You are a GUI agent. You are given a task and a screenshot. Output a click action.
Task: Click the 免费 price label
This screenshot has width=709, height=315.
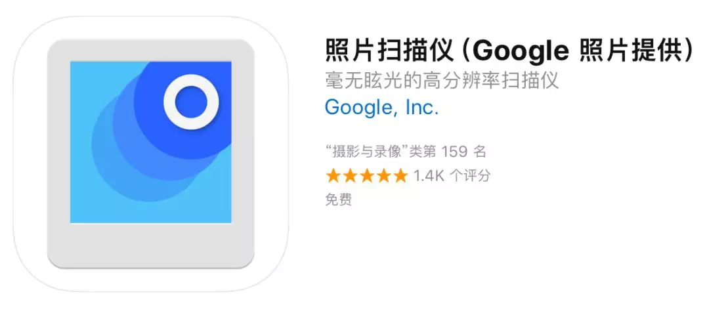point(338,199)
